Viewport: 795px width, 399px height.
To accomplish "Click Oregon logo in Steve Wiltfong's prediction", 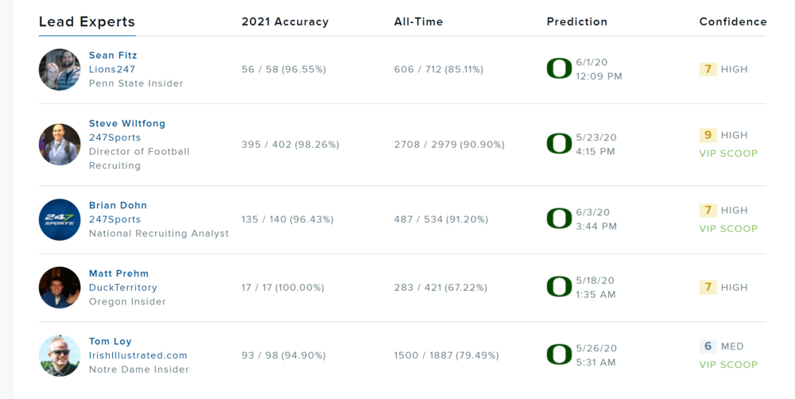I will [x=559, y=144].
